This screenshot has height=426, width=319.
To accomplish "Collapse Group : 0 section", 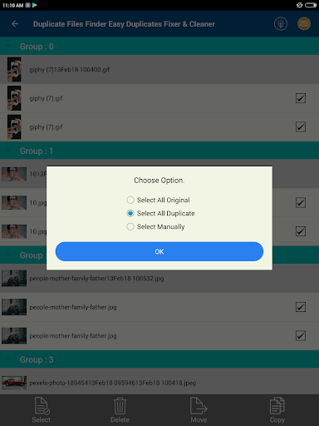I will 8,46.
